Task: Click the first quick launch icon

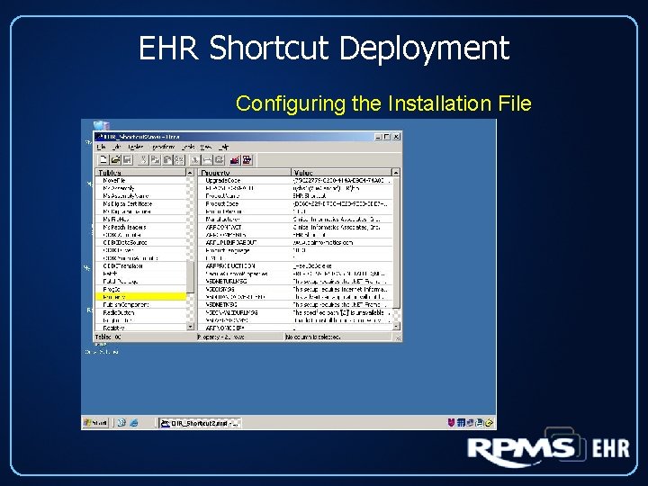Action: tap(121, 423)
